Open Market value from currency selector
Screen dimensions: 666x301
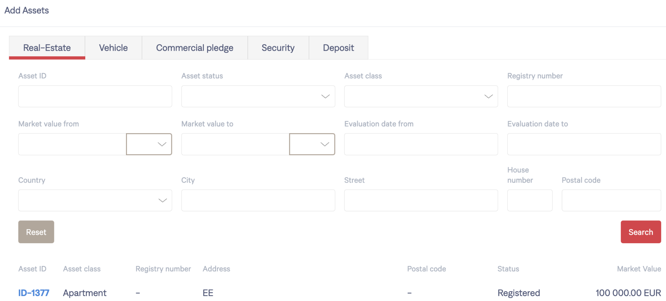149,144
